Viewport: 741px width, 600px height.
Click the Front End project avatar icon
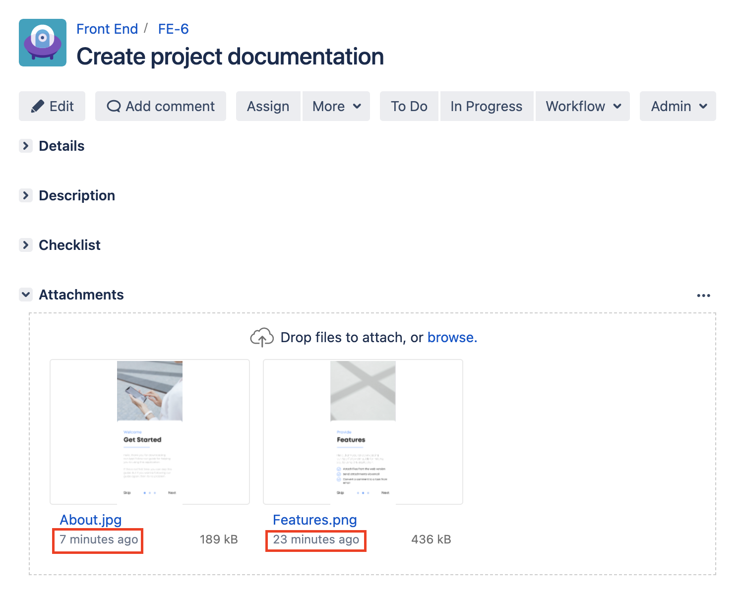tap(43, 43)
